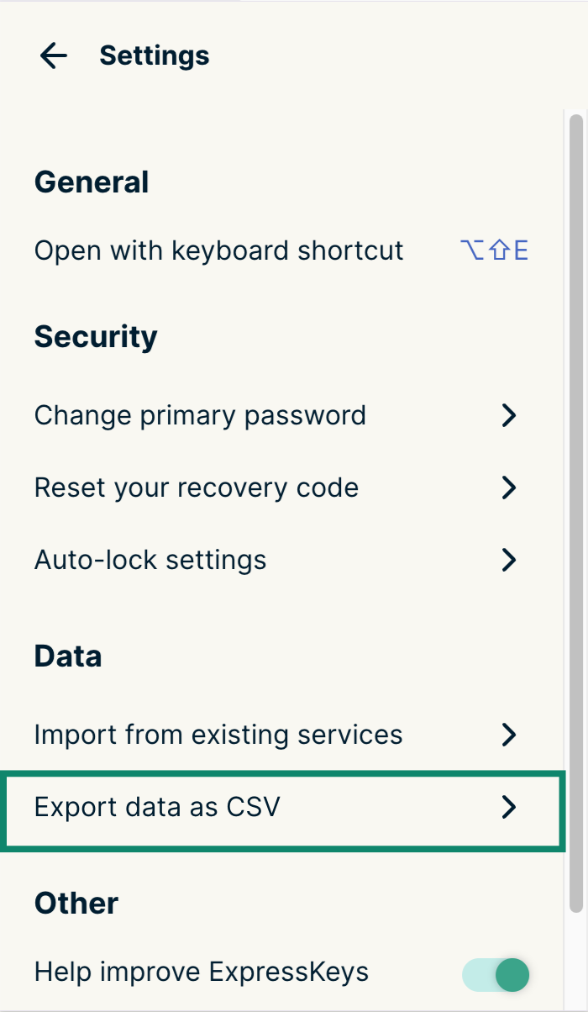Click the Security section heading
The width and height of the screenshot is (588, 1012).
tap(96, 337)
